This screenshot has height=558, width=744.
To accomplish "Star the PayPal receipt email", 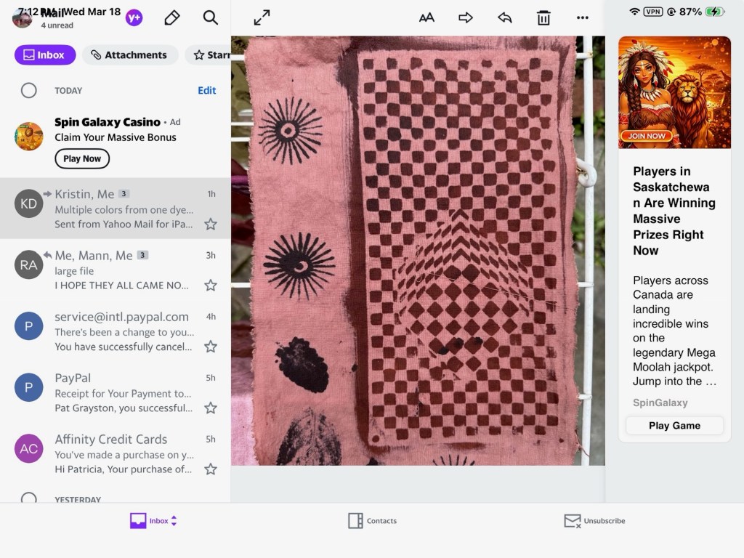I will click(x=211, y=408).
